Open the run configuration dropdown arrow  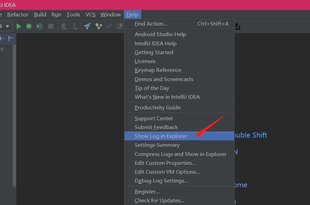coord(8,26)
